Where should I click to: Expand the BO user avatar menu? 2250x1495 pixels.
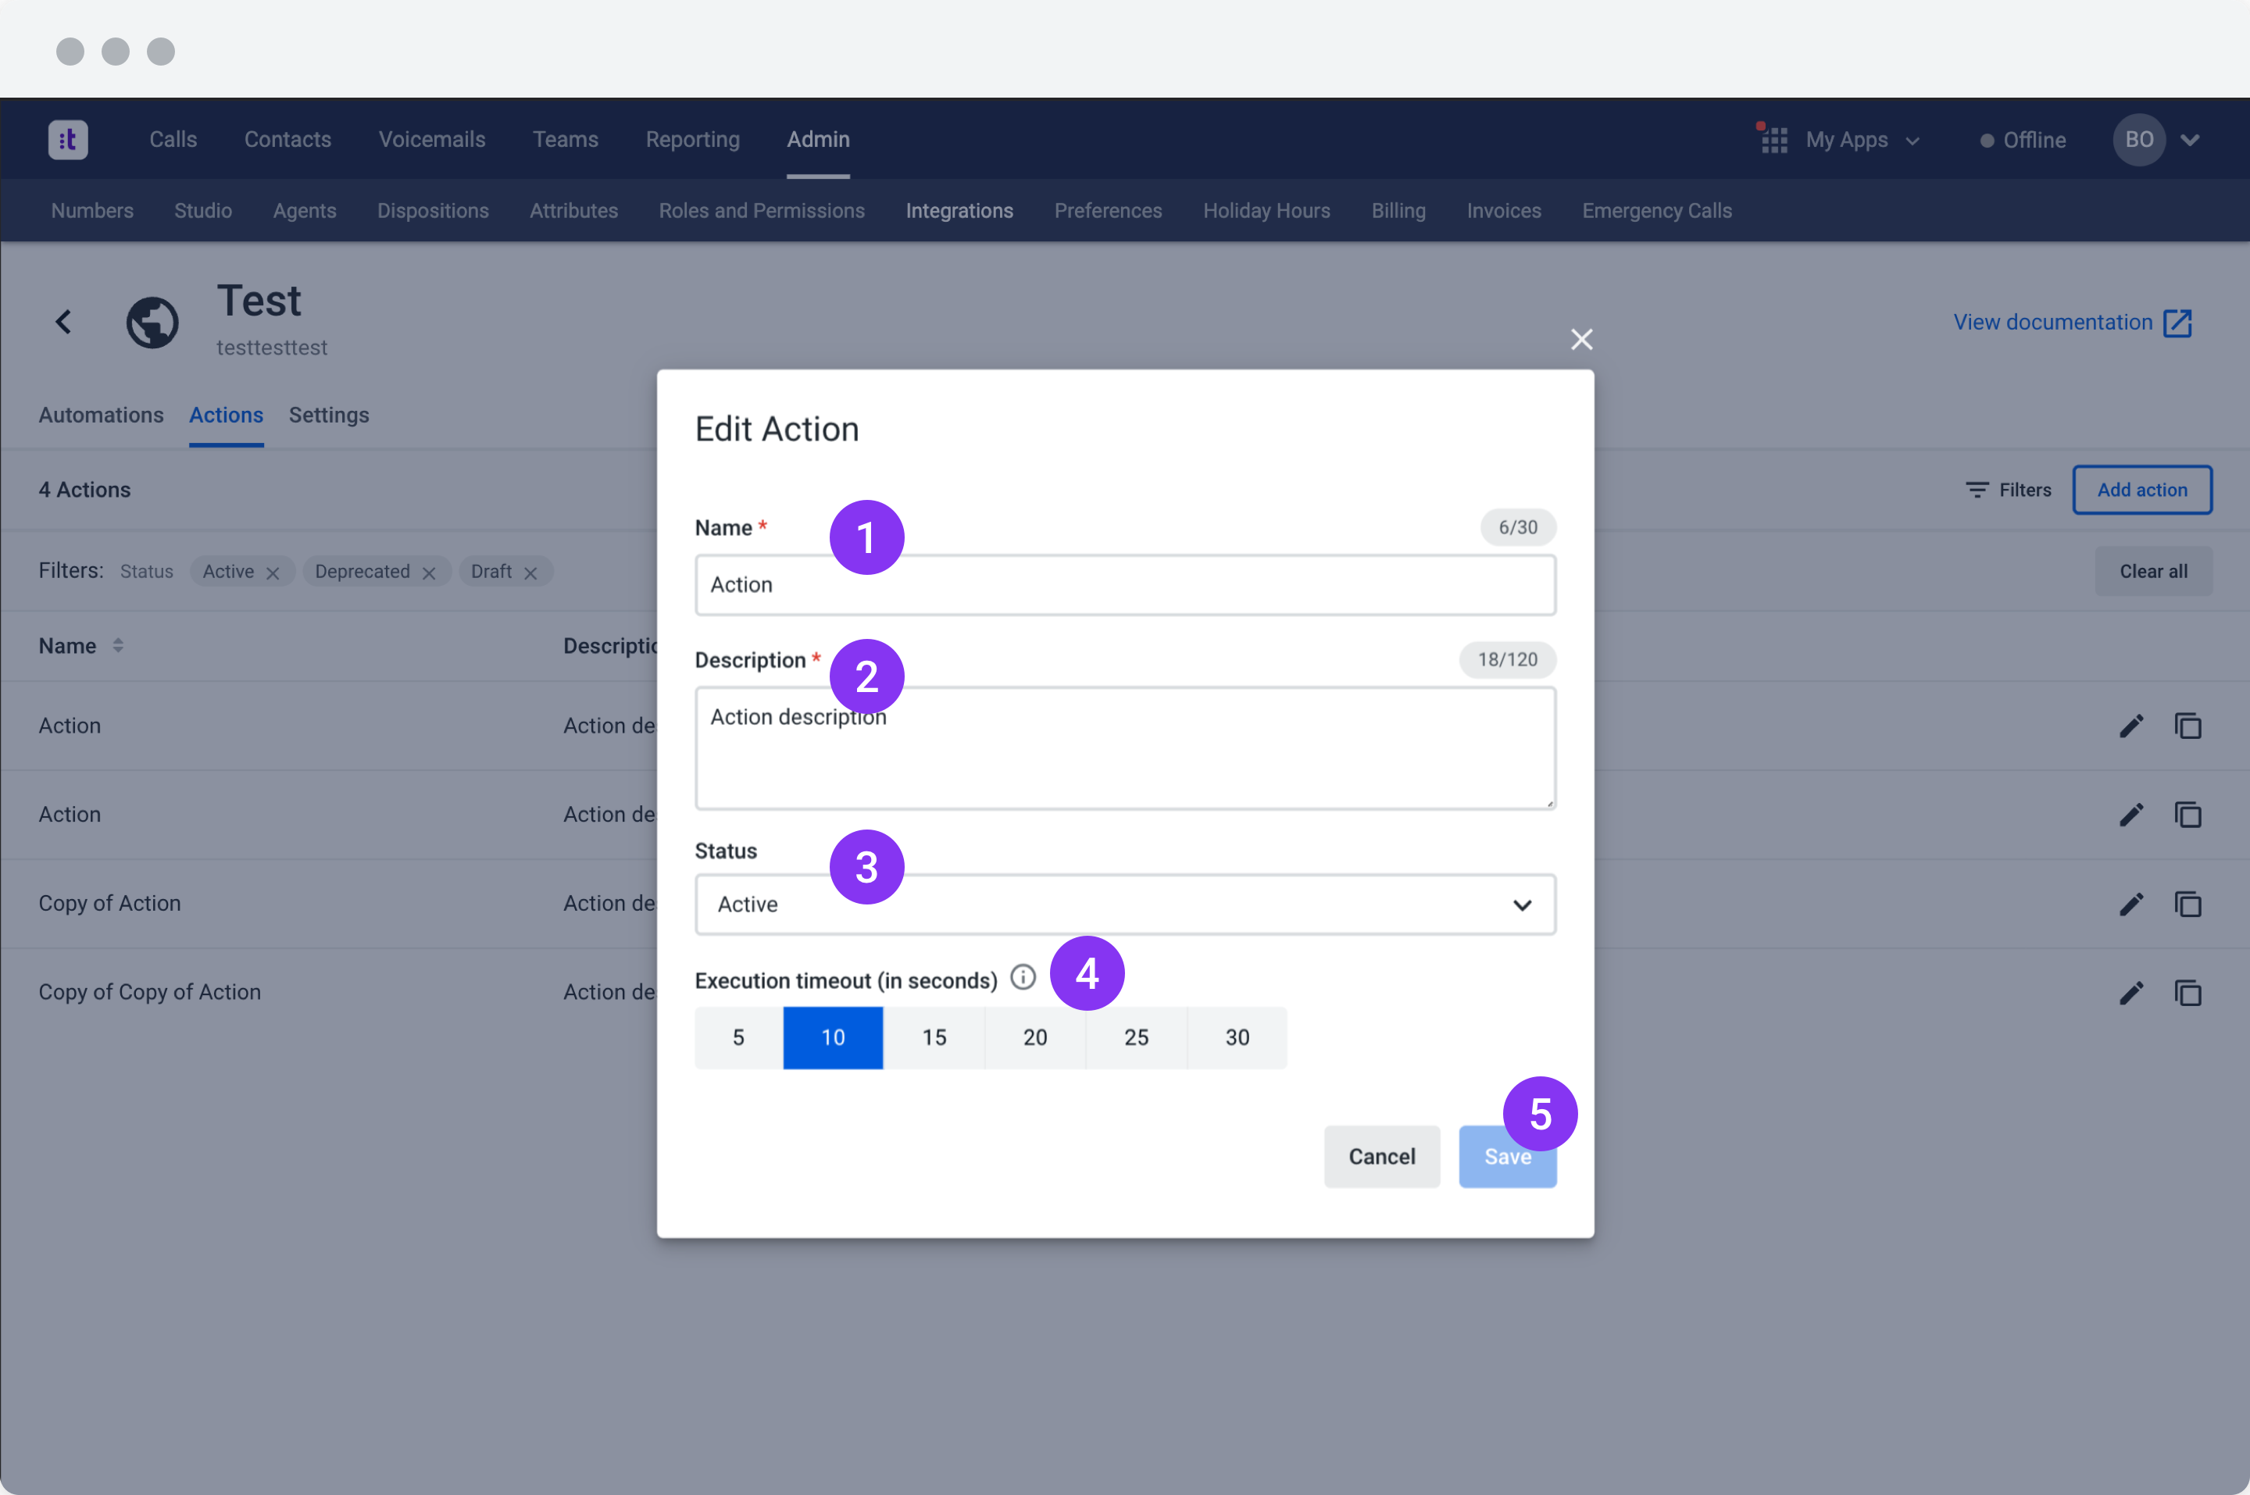click(x=2189, y=140)
